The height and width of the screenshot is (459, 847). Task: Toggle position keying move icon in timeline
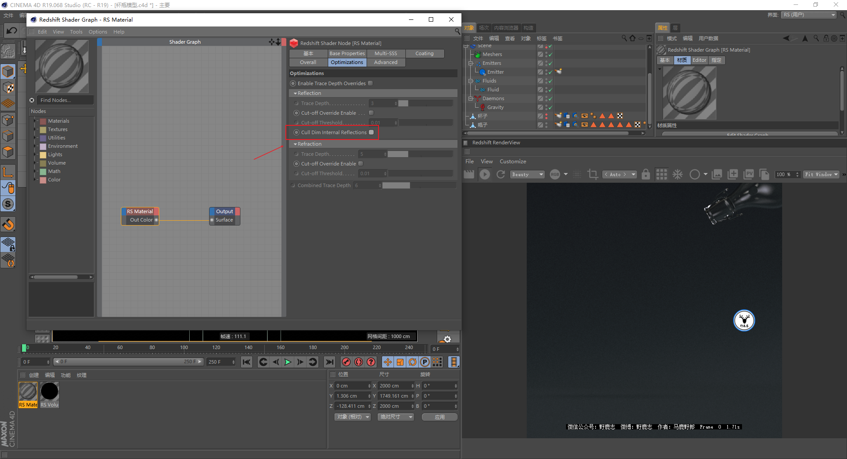point(387,362)
